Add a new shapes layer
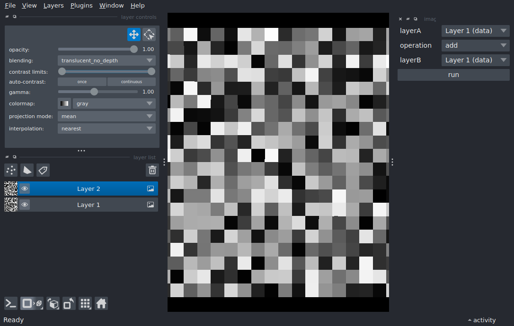The height and width of the screenshot is (326, 514). click(x=27, y=170)
